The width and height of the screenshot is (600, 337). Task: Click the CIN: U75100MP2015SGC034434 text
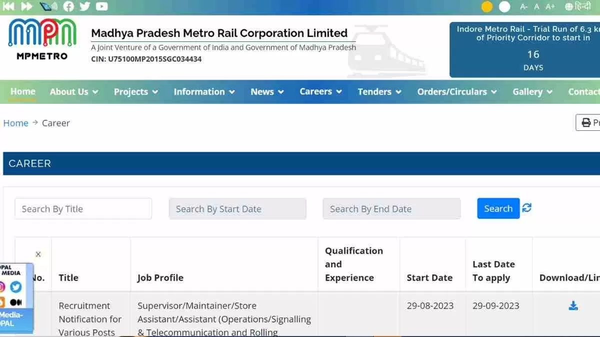[146, 59]
